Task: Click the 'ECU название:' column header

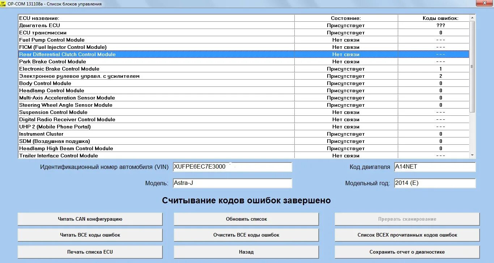Action: pyautogui.click(x=156, y=18)
